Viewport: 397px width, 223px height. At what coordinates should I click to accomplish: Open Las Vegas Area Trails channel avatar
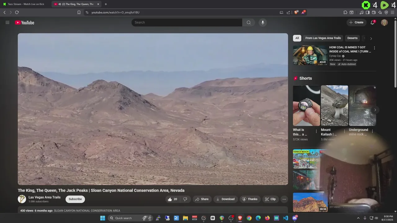coord(22,199)
